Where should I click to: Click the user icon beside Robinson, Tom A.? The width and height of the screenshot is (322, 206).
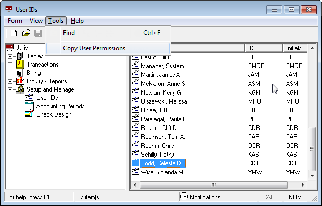(135, 136)
